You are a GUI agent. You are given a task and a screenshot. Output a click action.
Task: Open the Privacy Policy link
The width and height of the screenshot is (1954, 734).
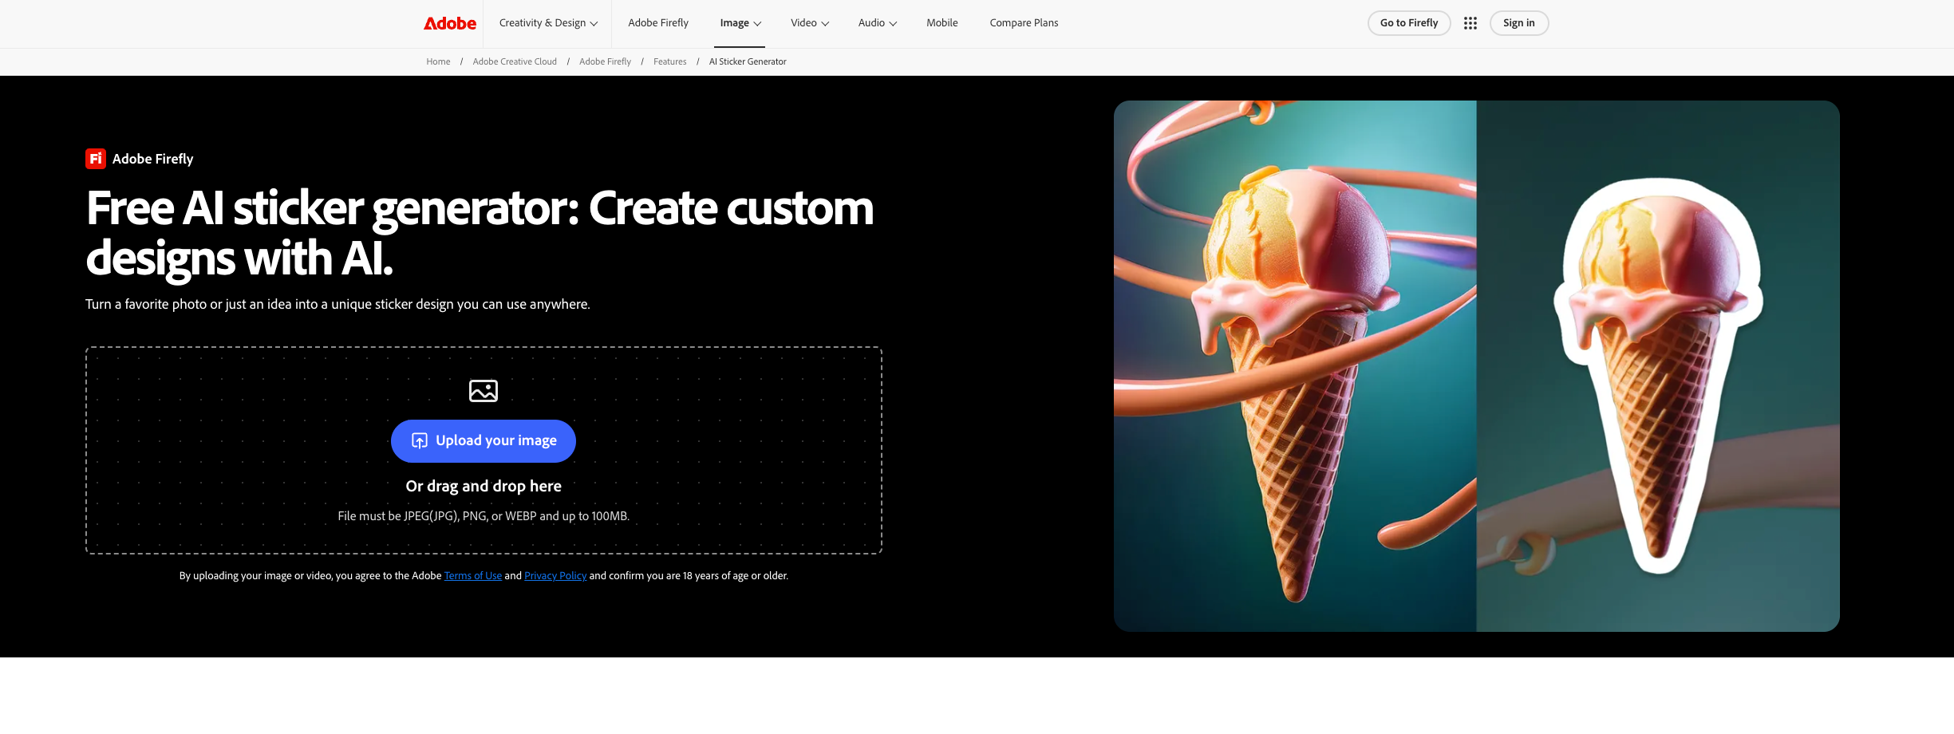555,576
